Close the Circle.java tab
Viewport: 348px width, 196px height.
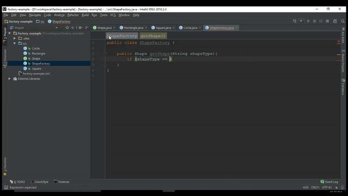click(200, 28)
